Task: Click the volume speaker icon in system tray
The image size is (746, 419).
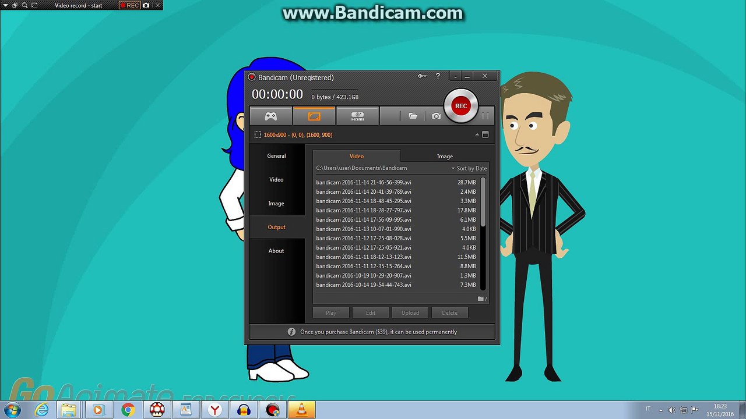Action: pos(672,410)
